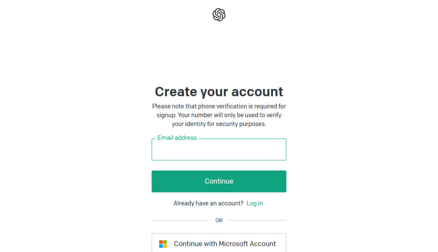This screenshot has width=438, height=252.
Task: Click the Microsoft Account button label text
Action: point(225,244)
